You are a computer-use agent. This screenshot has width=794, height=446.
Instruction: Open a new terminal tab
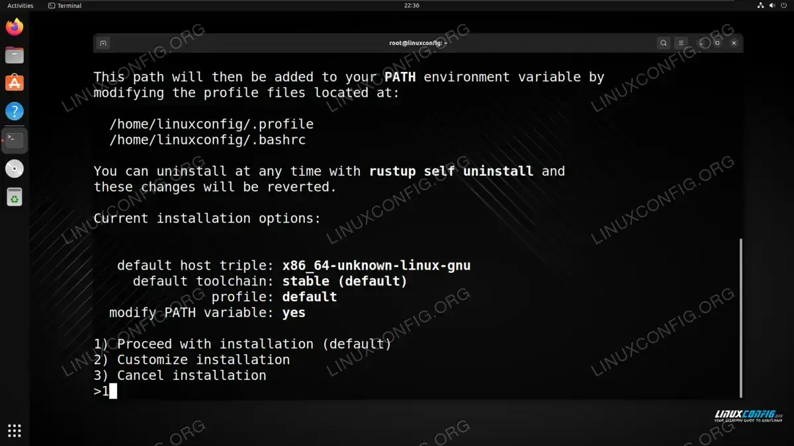tap(103, 43)
